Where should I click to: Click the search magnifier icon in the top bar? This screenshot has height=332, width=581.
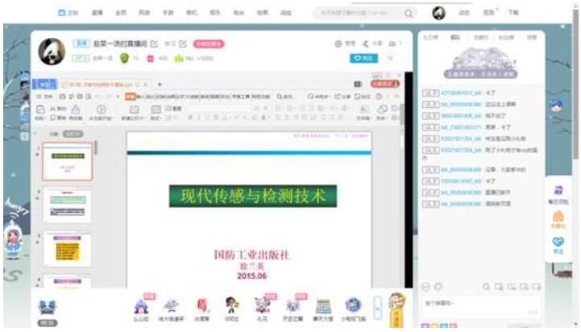click(409, 14)
